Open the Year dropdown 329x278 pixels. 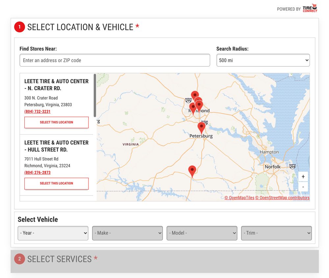coord(53,233)
